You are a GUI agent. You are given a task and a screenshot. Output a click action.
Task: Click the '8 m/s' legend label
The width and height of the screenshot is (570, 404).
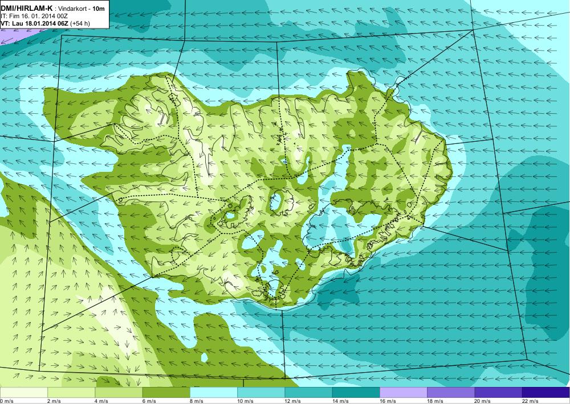pyautogui.click(x=197, y=401)
